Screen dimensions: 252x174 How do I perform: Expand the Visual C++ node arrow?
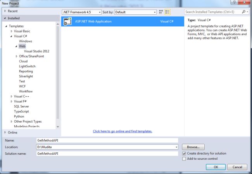(x=11, y=96)
